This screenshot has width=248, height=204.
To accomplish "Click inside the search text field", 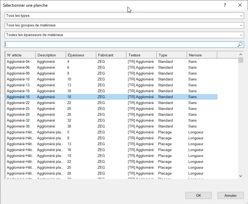I will 120,44.
